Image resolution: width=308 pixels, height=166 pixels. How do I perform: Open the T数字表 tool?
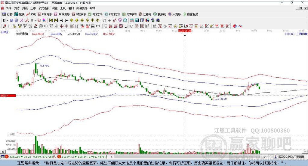(x=129, y=14)
